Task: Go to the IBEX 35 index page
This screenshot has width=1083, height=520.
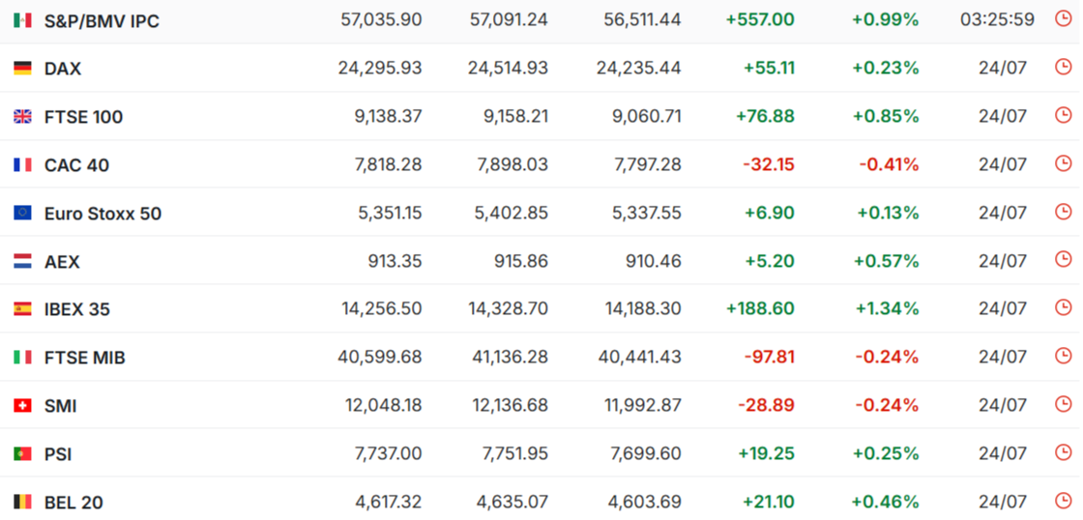Action: (77, 309)
